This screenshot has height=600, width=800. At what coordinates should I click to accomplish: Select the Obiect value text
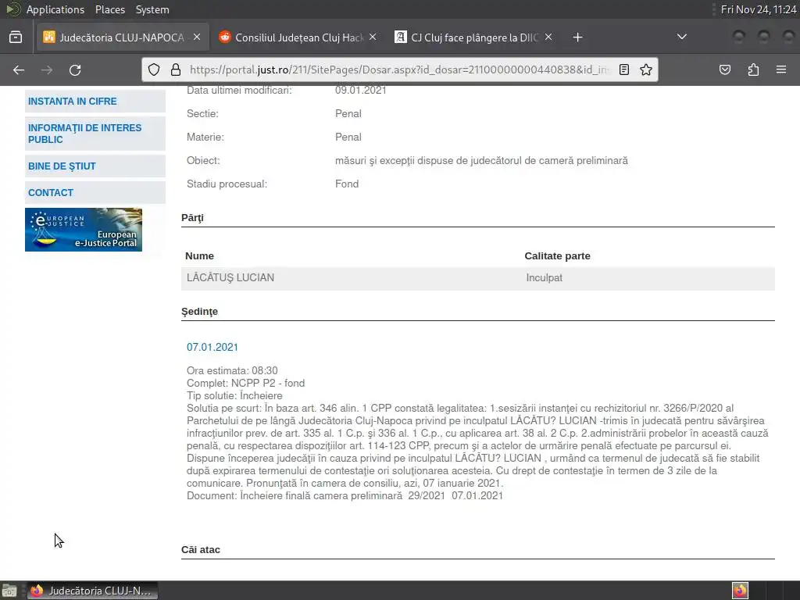tap(481, 161)
